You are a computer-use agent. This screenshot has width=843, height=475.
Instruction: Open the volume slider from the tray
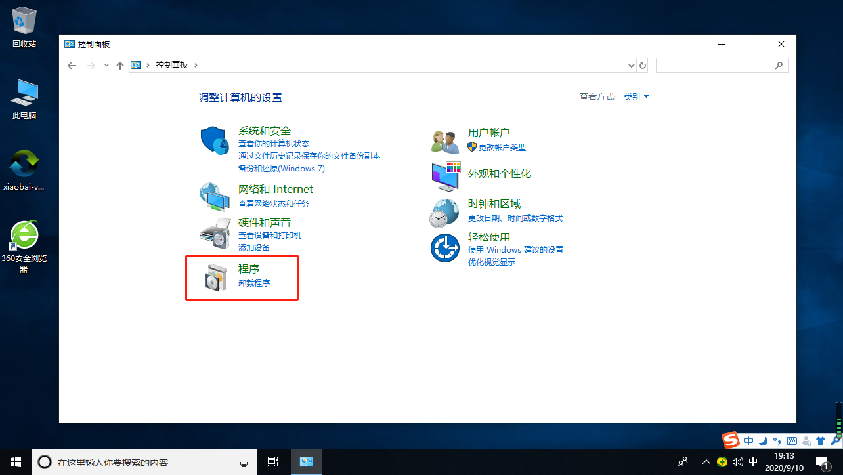tap(737, 461)
